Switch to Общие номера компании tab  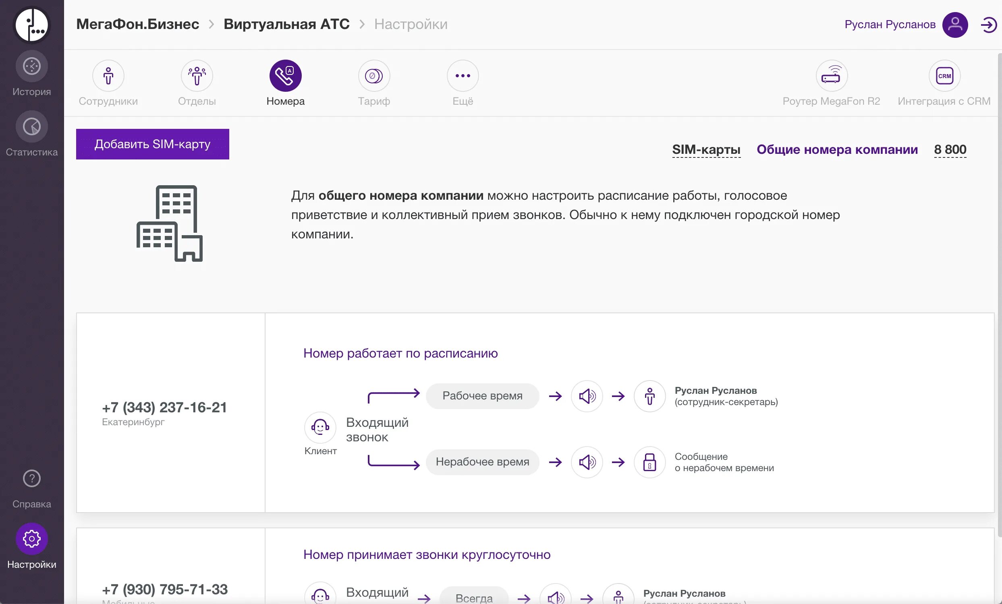[x=837, y=149]
